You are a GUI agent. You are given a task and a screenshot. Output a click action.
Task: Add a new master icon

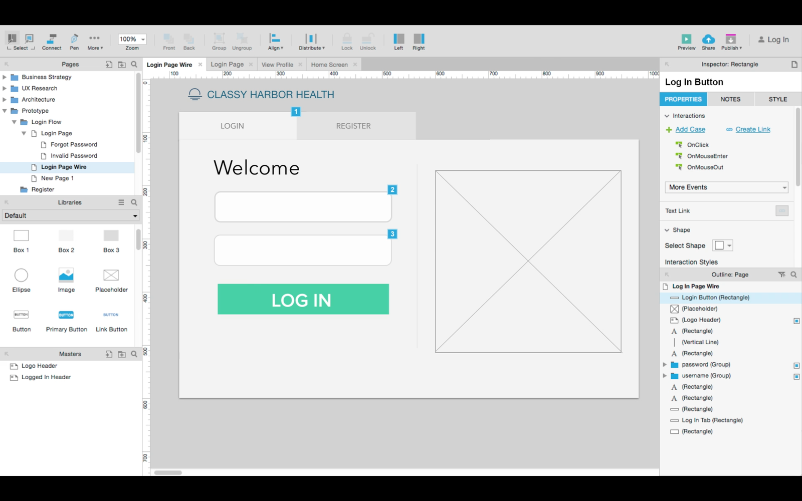pos(109,354)
